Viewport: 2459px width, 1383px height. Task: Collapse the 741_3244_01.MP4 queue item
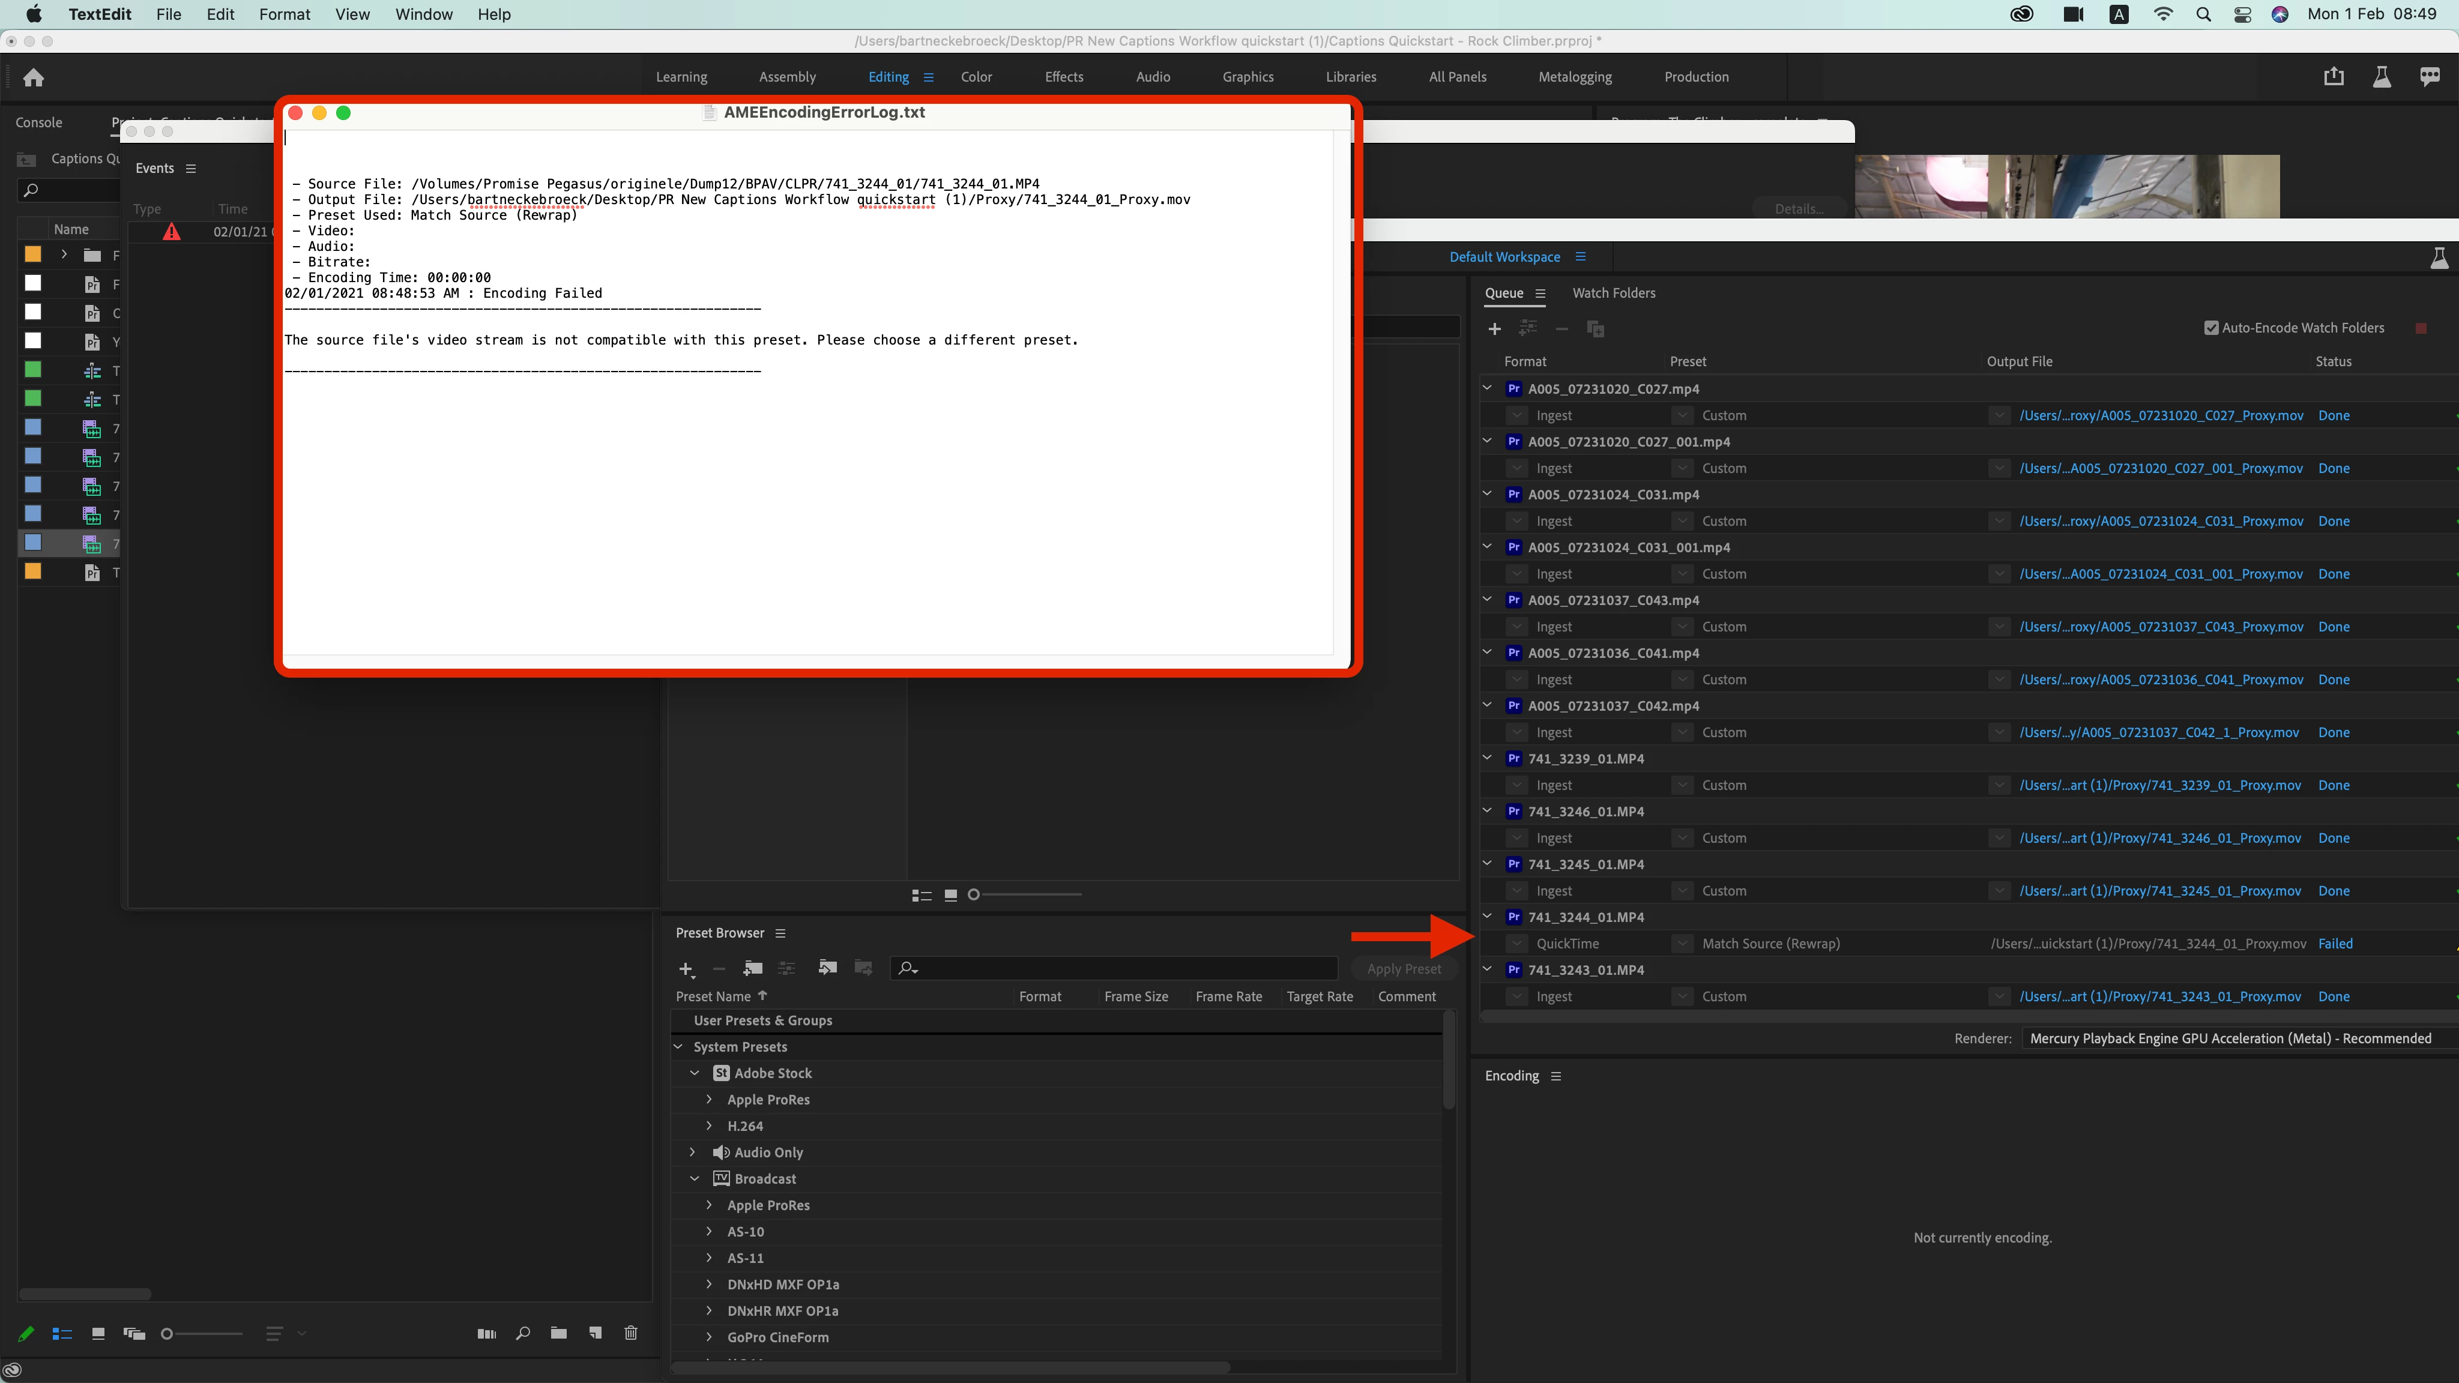[1486, 916]
